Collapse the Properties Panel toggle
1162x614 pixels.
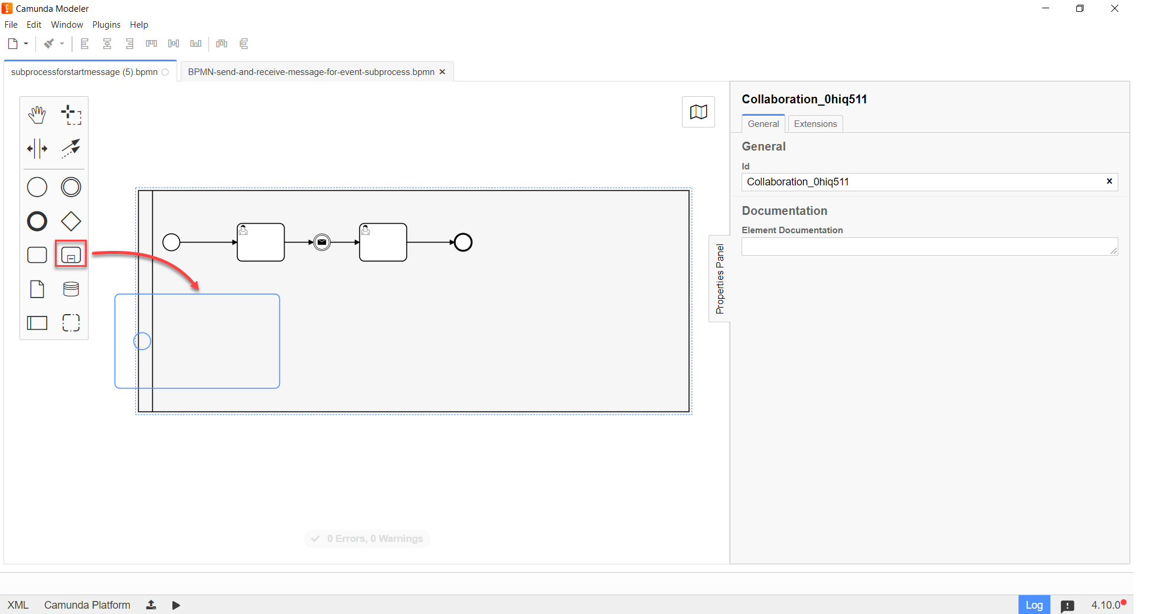click(720, 279)
